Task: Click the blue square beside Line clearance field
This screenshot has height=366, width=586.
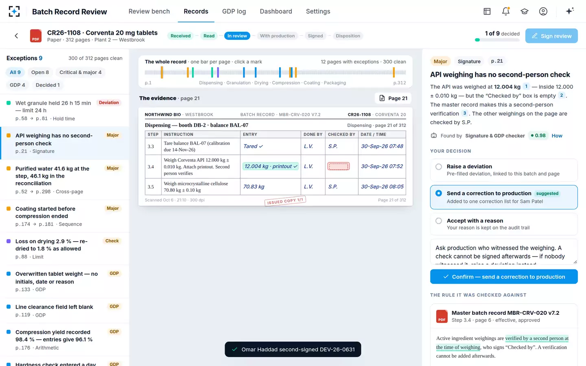Action: point(9,307)
